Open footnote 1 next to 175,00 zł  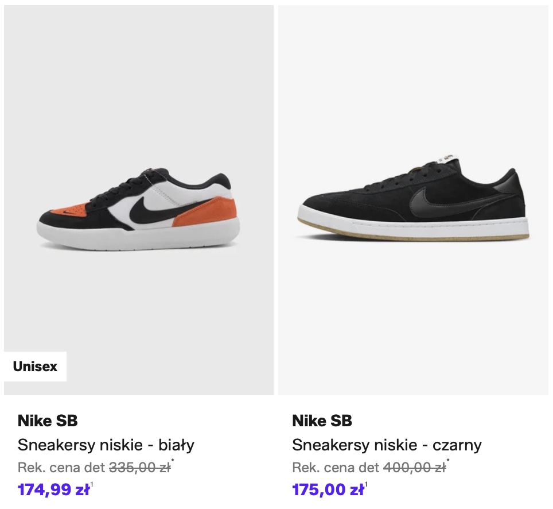(366, 485)
